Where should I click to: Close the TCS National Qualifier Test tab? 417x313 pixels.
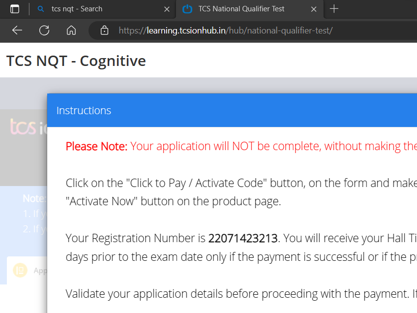tap(314, 9)
